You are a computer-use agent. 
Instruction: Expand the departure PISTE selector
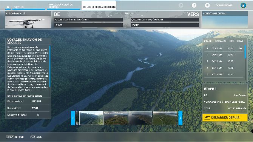[88, 25]
